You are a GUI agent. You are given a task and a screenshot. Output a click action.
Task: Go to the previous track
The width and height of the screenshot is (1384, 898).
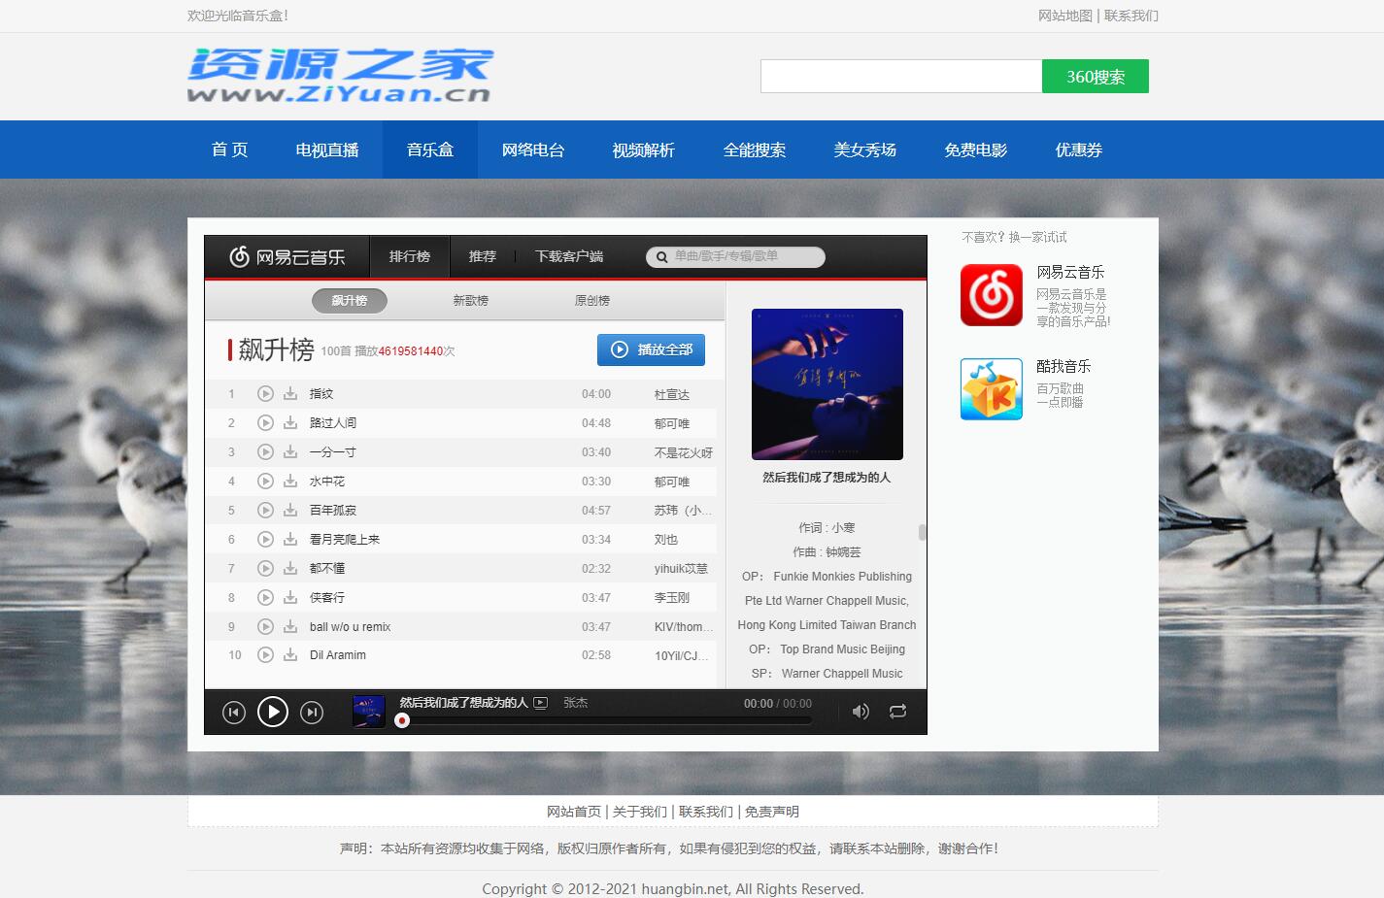[233, 712]
